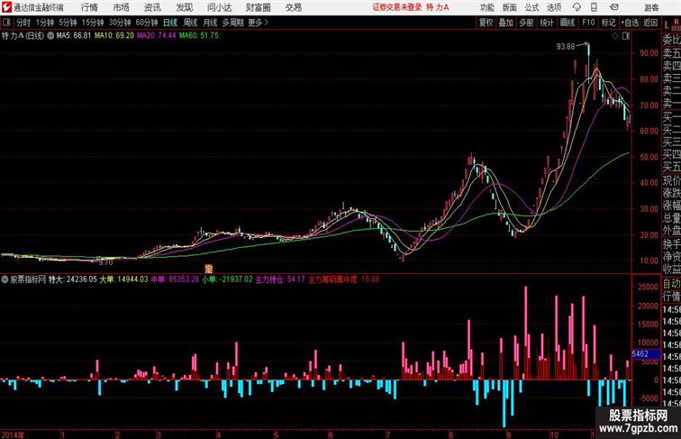Image resolution: width=681 pixels, height=439 pixels.
Task: Click the 中单: 85353.26 value
Action: (x=175, y=279)
